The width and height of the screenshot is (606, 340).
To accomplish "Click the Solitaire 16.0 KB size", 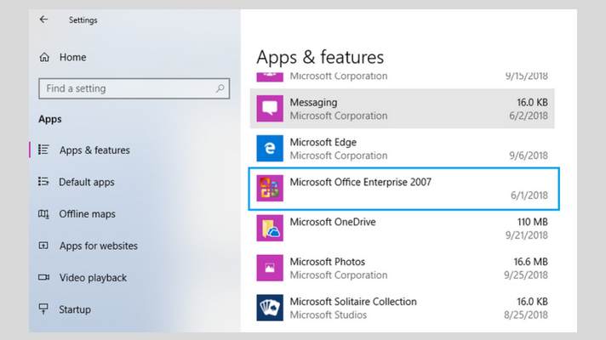I will coord(532,302).
